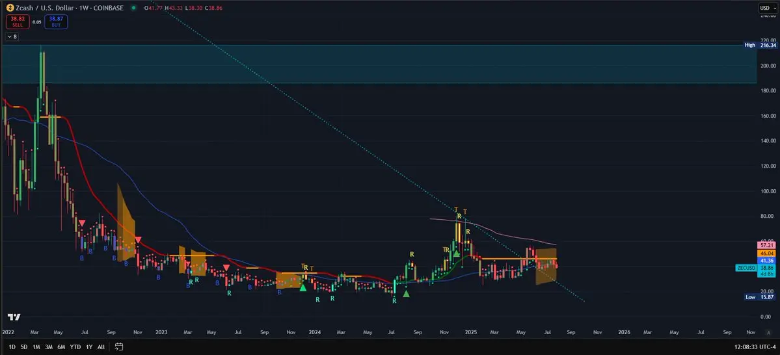Click the ZECUSD 38.86 last price label
This screenshot has height=355, width=780.
(756, 267)
